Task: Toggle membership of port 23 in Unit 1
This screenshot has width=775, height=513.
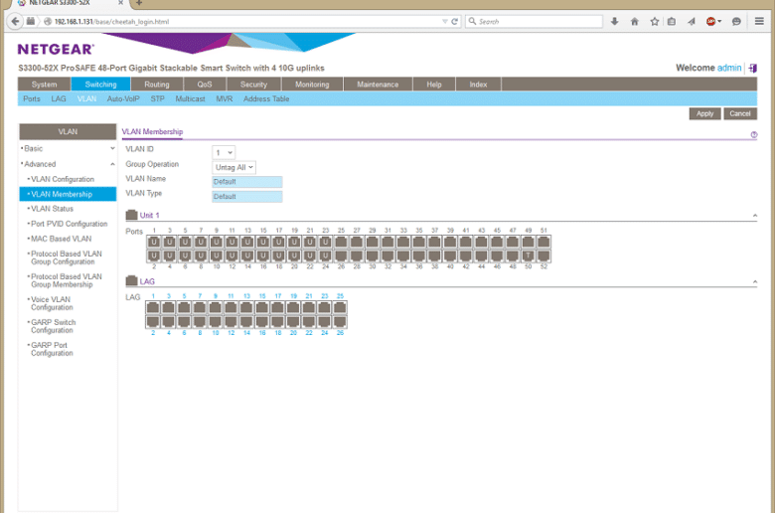Action: tap(325, 242)
